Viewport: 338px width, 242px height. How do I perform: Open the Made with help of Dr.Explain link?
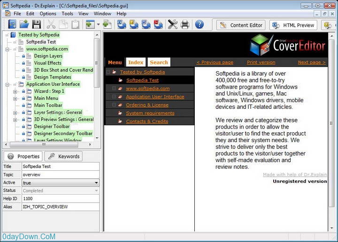295,174
